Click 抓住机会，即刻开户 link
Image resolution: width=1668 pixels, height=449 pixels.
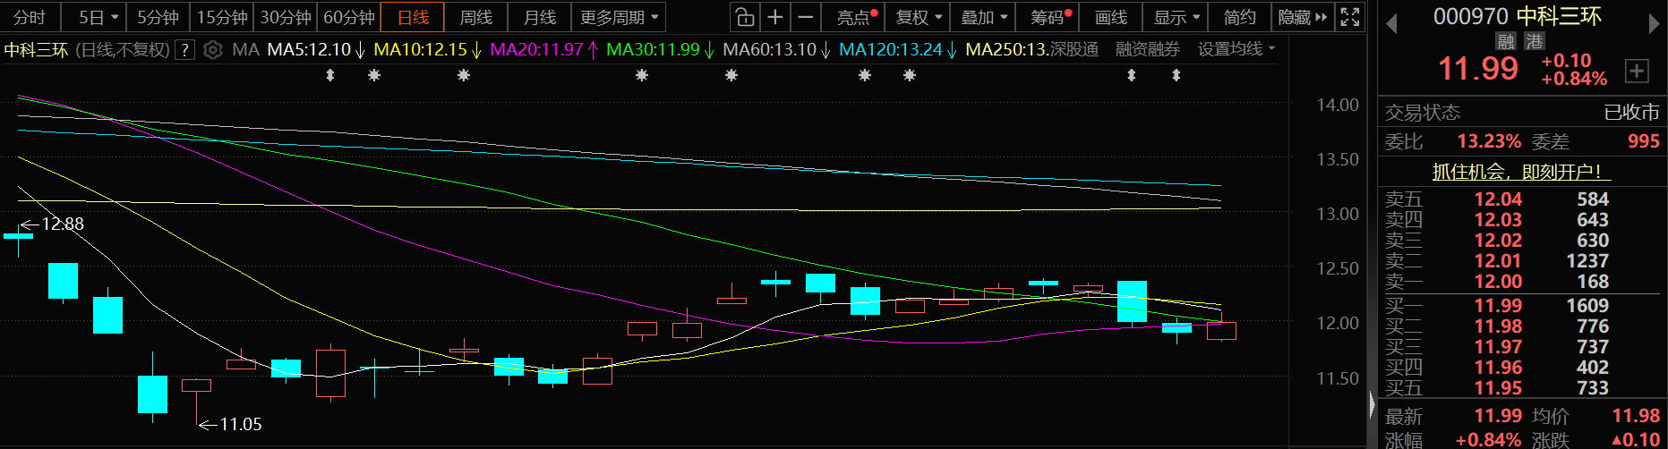pos(1516,172)
